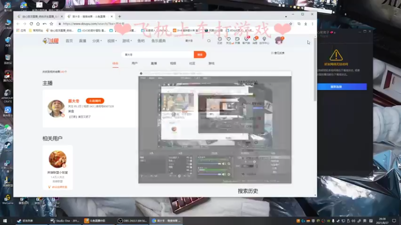Click the page vertical scrollbar
This screenshot has height=225, width=401.
click(x=315, y=69)
